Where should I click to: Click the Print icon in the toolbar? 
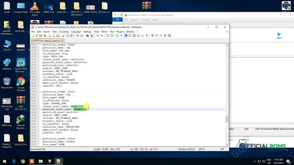click(x=58, y=36)
